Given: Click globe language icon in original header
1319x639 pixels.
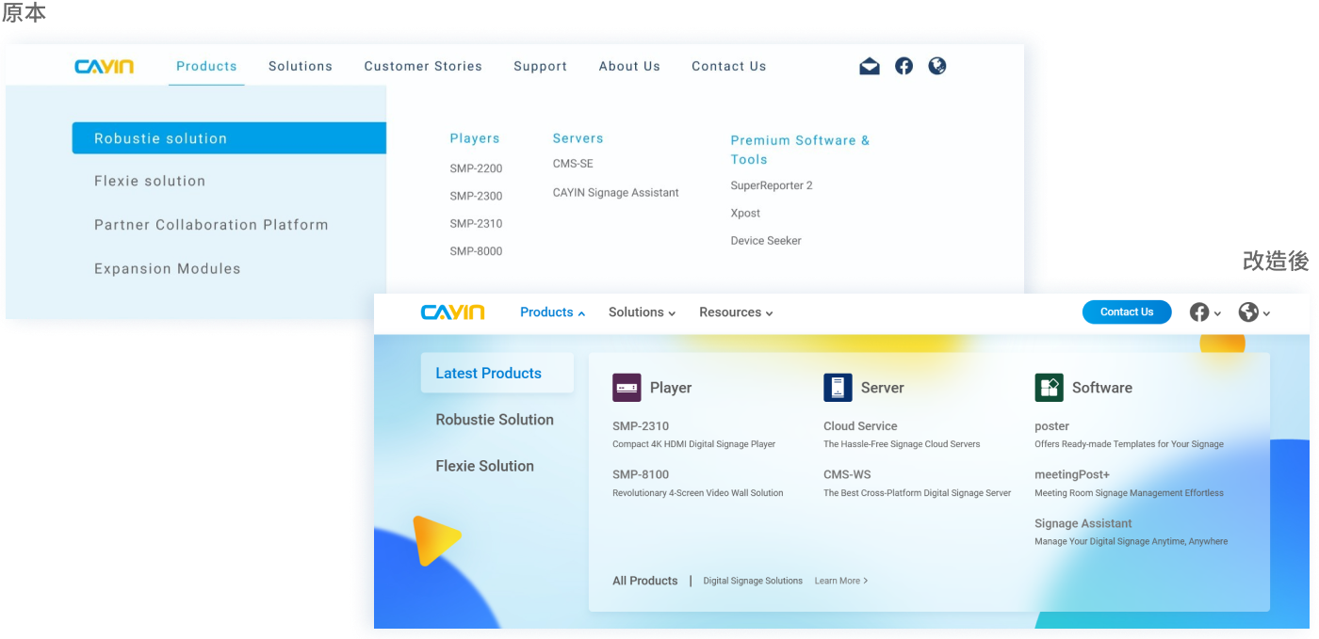Looking at the screenshot, I should pos(936,66).
